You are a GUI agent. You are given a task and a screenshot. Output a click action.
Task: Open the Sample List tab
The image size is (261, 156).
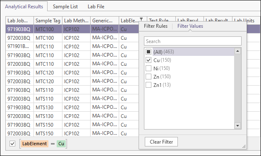point(65,7)
